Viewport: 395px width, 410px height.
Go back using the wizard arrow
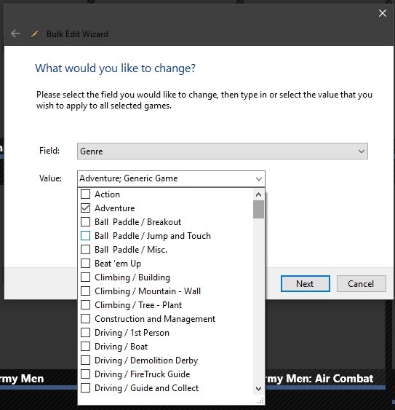(x=15, y=33)
